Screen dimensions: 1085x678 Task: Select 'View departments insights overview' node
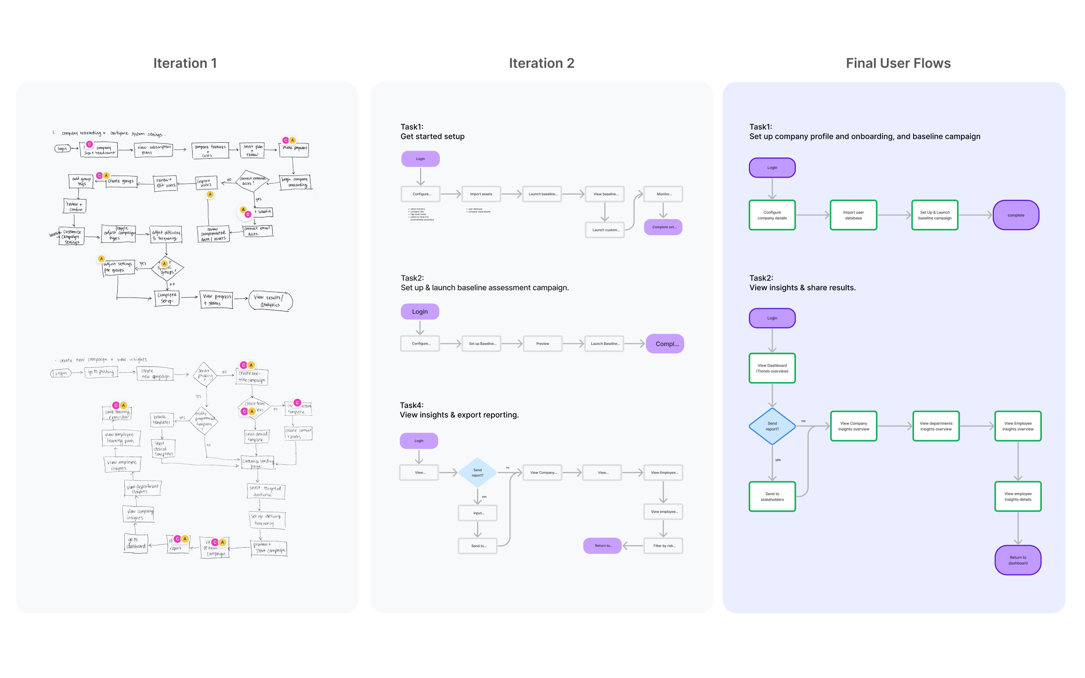point(936,426)
